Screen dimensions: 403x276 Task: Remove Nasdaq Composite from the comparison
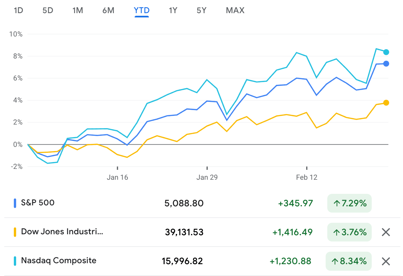pyautogui.click(x=386, y=261)
